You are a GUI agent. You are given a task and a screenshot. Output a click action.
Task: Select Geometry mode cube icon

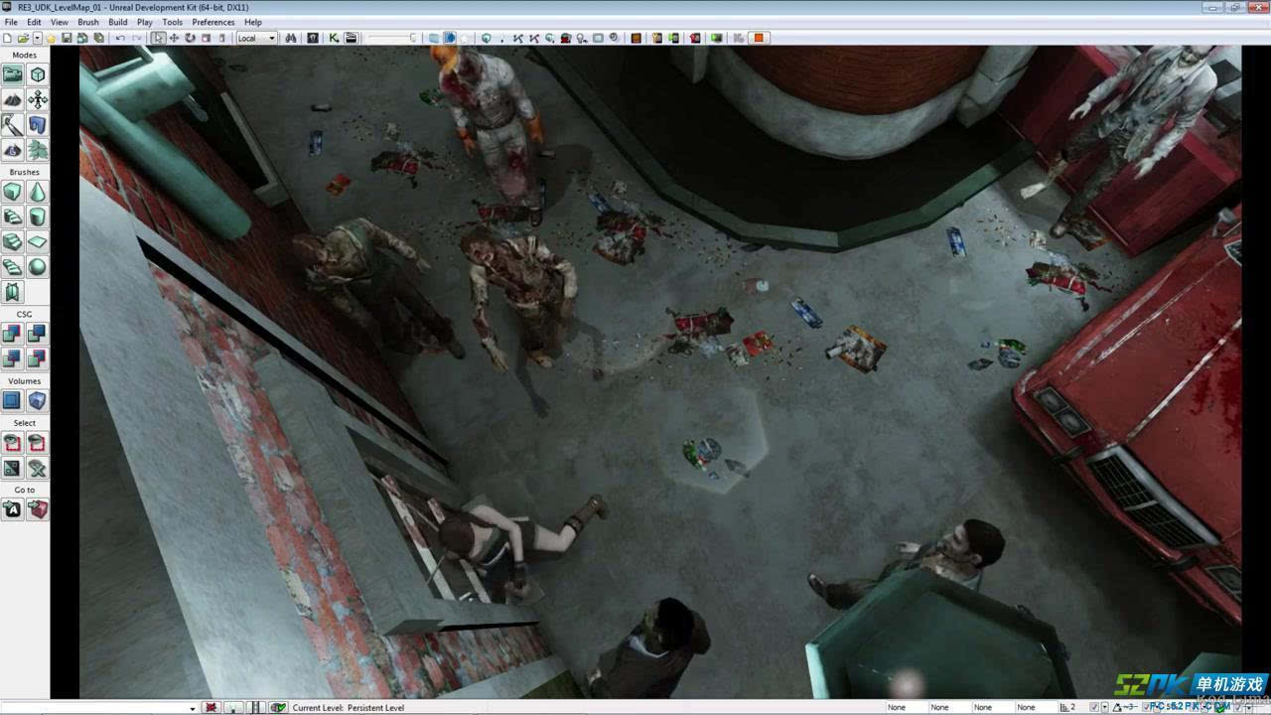37,74
